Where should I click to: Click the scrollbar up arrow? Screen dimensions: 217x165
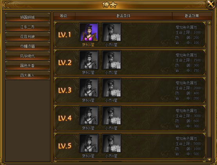point(209,23)
